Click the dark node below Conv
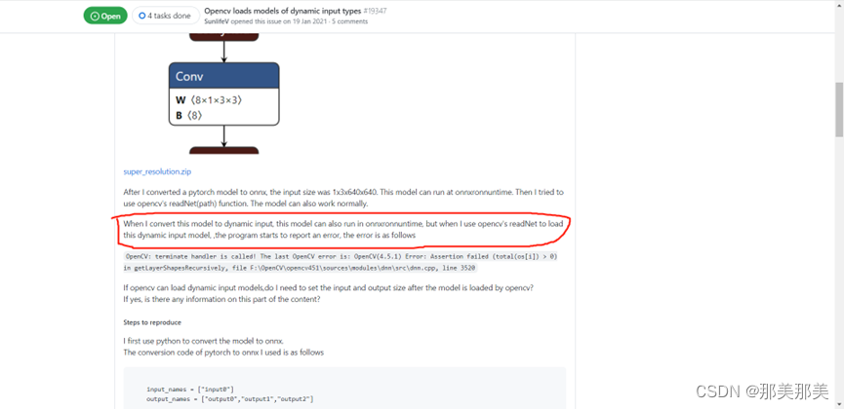The width and height of the screenshot is (844, 409). pos(223,150)
